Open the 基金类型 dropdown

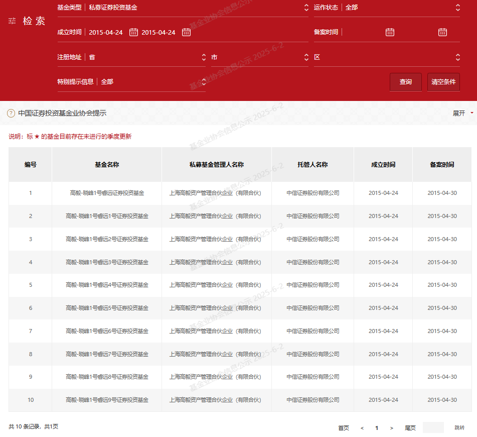point(198,8)
